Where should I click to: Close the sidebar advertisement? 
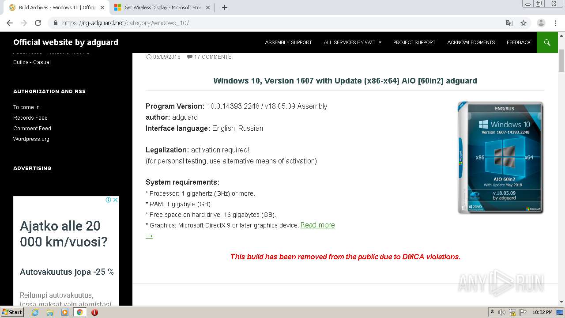pos(115,200)
